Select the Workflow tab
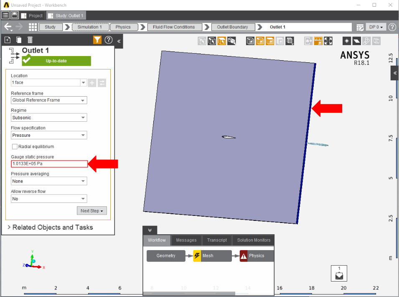Screen dimensions: 399x297 click(x=157, y=240)
